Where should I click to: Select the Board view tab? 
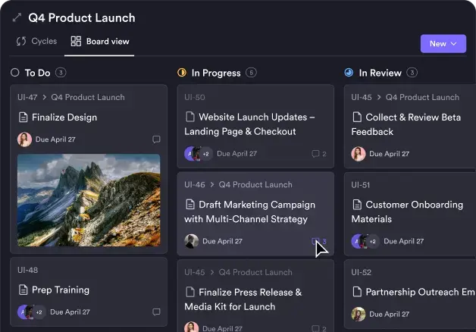(x=101, y=42)
